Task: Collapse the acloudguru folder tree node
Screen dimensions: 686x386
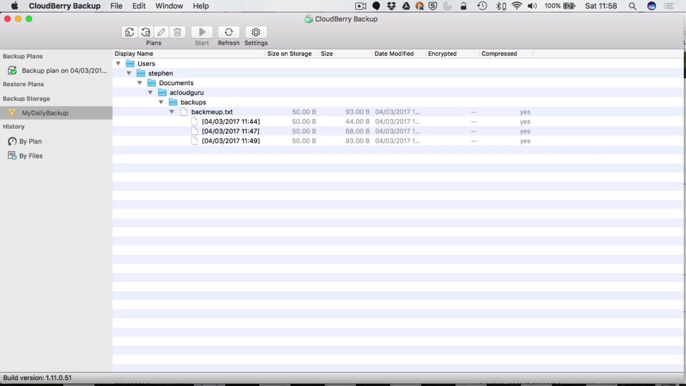Action: [150, 92]
